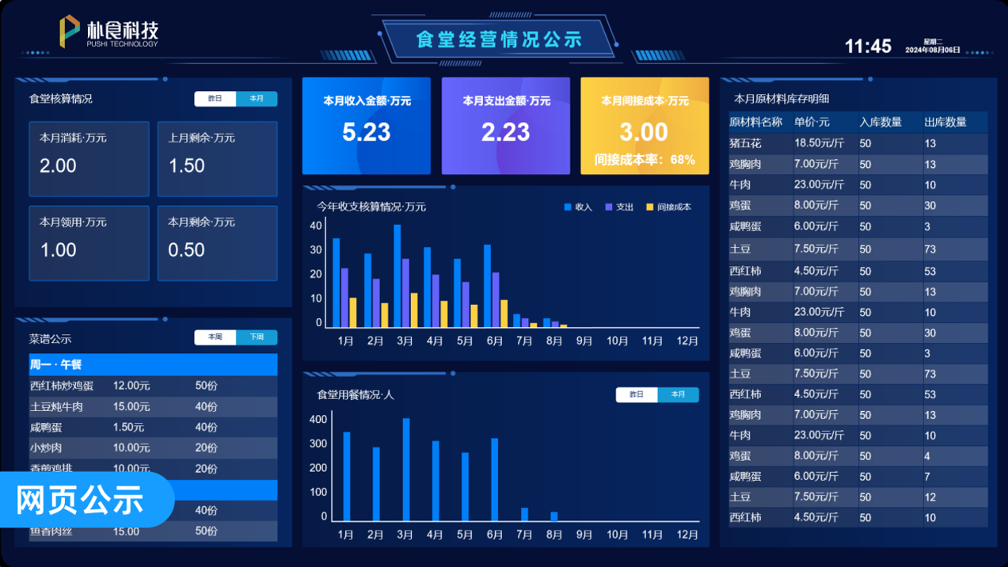
Task: Click the yellow 本月间接成本 card
Action: [x=645, y=125]
